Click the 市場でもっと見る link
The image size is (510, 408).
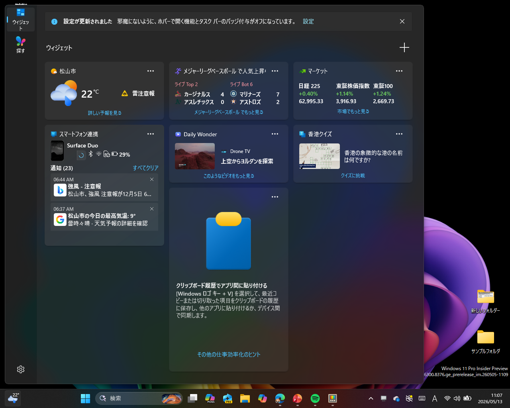coord(353,112)
